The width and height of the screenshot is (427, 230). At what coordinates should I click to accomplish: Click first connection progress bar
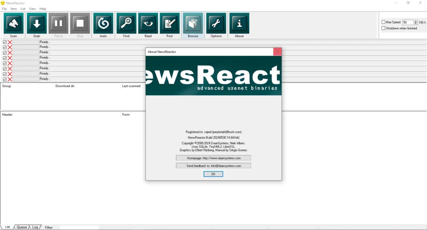coord(25,42)
